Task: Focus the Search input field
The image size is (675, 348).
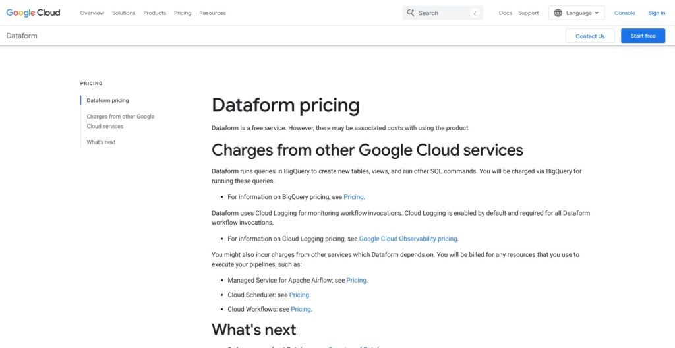Action: [442, 13]
